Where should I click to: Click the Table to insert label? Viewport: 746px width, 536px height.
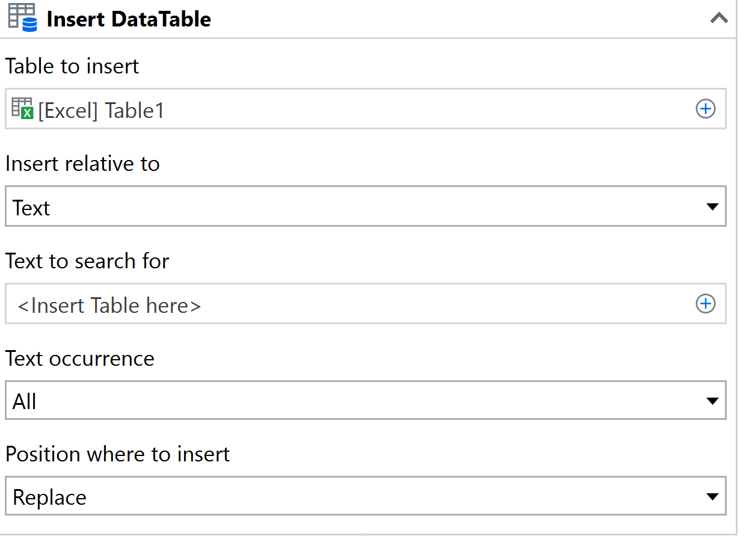click(72, 66)
